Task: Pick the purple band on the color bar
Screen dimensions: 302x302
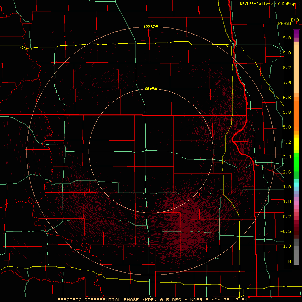Action: (296, 34)
